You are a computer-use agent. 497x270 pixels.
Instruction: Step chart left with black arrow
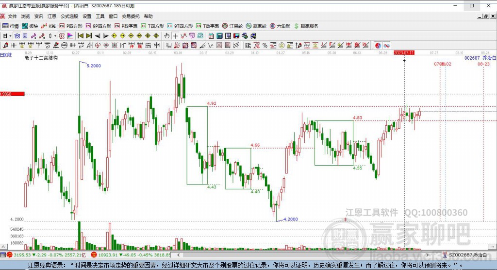click(x=98, y=36)
